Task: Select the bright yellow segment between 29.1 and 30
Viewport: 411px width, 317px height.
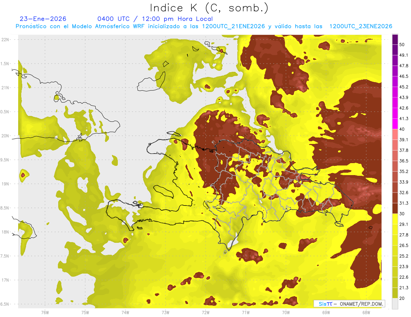Action: 395,219
